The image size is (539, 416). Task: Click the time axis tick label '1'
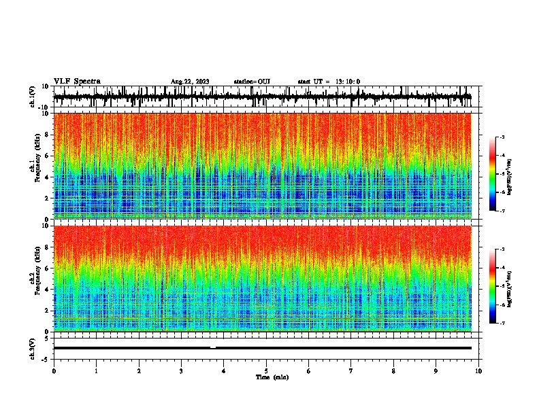pos(96,371)
